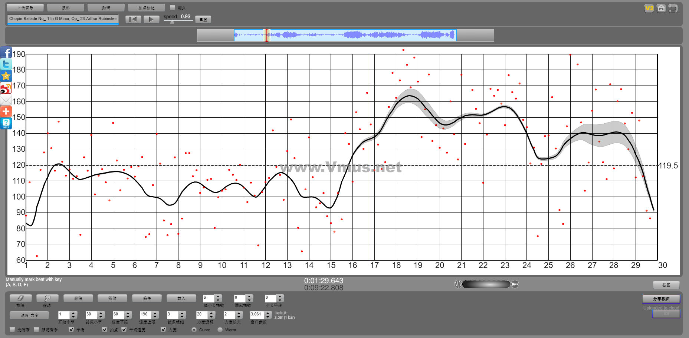Click the red playhead in waveform overview

pos(266,35)
